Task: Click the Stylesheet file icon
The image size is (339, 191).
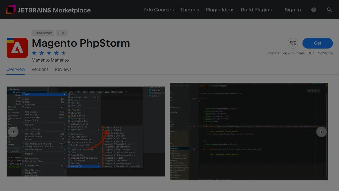Action: [69, 113]
